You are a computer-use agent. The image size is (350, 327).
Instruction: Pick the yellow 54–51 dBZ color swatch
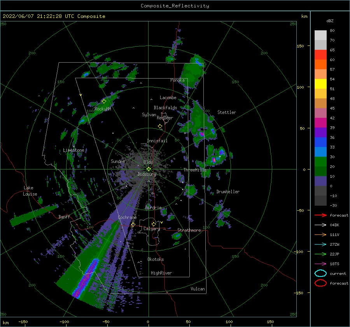tap(320, 84)
